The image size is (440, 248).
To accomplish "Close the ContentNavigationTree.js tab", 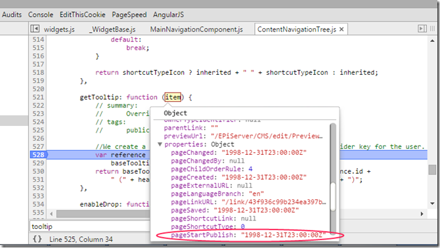I will (341, 29).
